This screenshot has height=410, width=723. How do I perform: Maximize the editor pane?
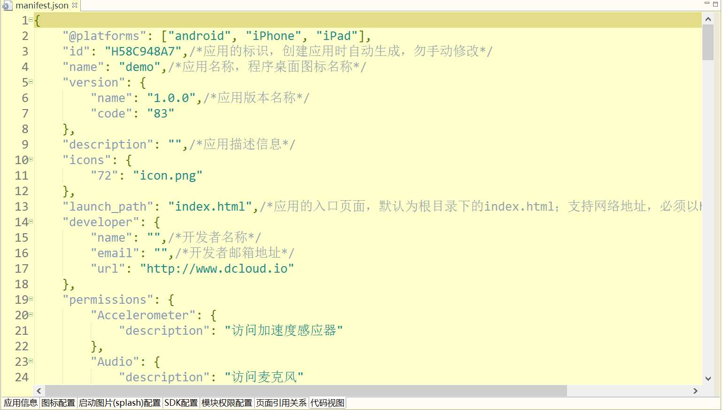coord(715,4)
